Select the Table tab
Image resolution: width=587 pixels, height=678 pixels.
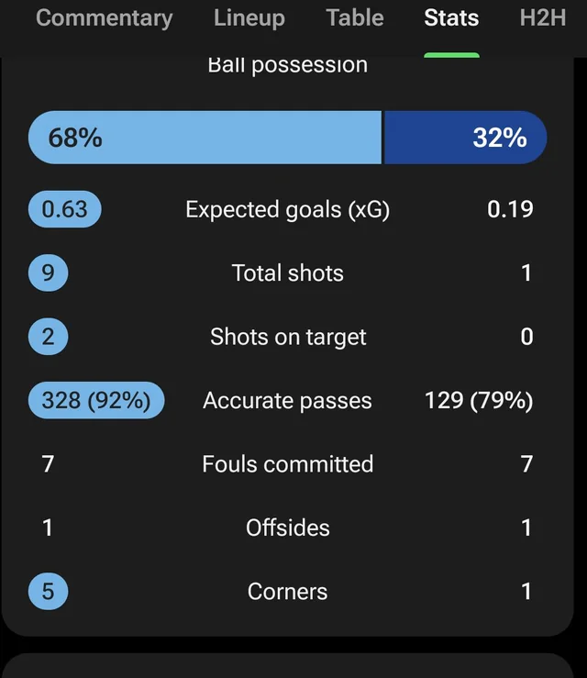point(355,18)
